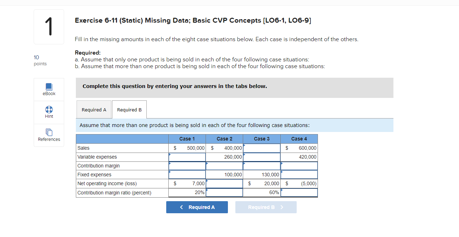Click the Case 1 Variable expenses input cell
Viewport: 459px width, 237px height.
(187, 157)
